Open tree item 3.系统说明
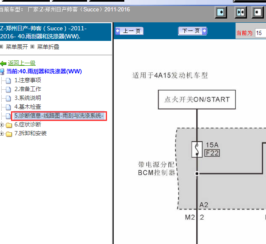 (27, 98)
